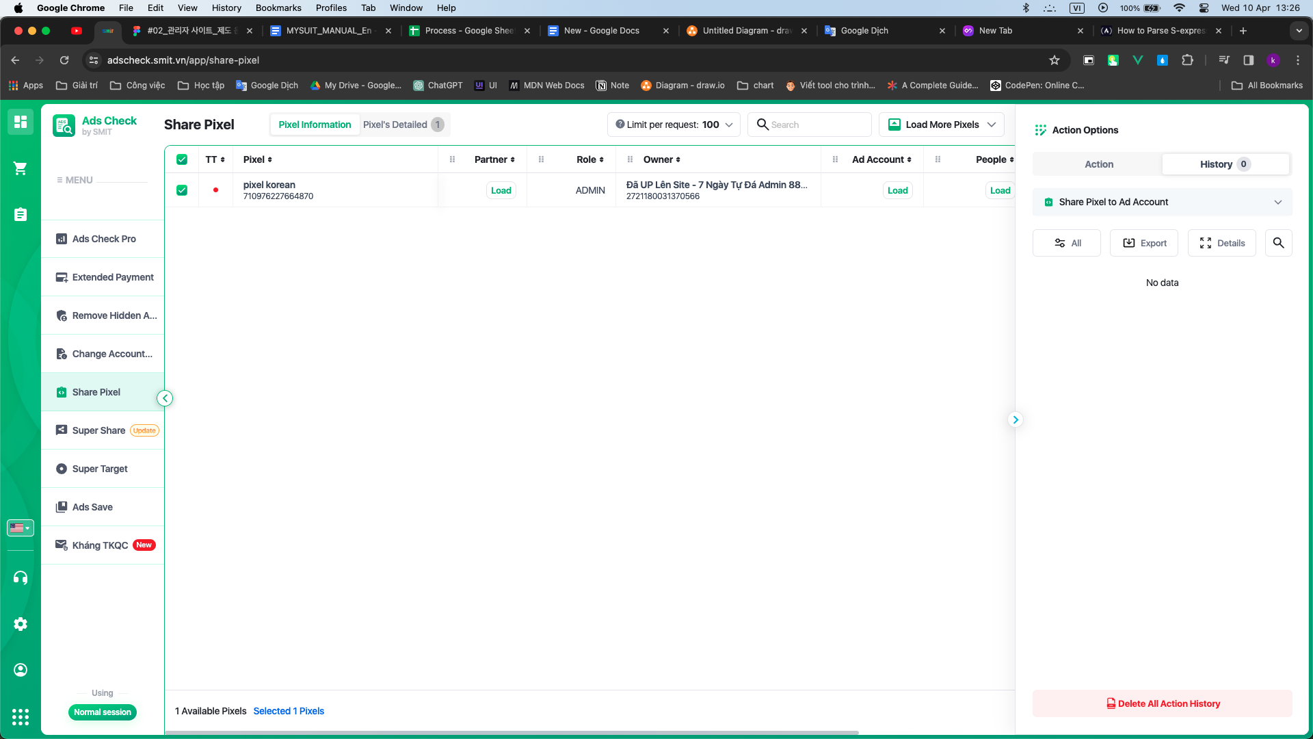
Task: Uncheck the pixel korean row checkbox
Action: point(182,190)
